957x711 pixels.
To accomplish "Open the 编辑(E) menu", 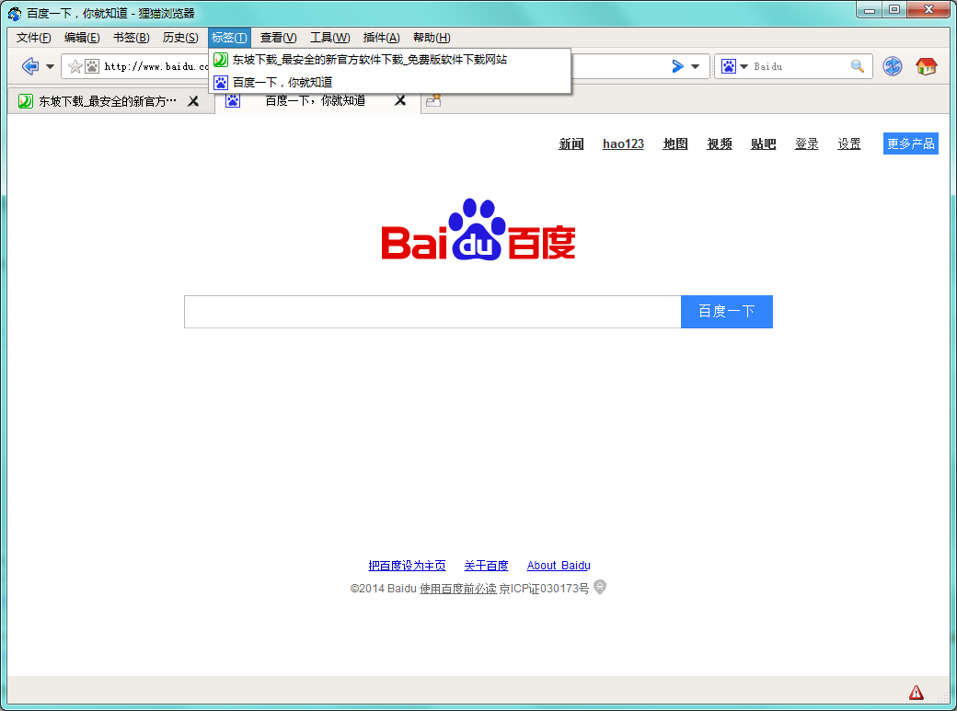I will [x=82, y=38].
